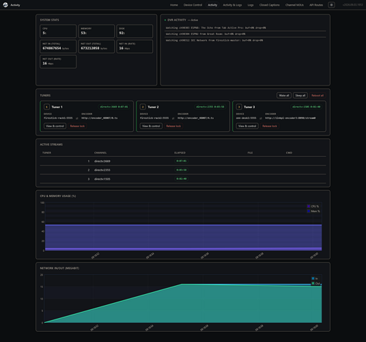Screen dimensions: 366x342
Task: Click Tuner 3 linkpi-encoder URL text
Action: click(x=290, y=118)
